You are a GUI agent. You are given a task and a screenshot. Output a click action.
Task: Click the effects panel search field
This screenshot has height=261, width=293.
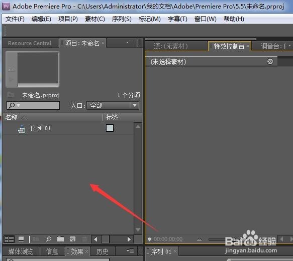click(58, 259)
